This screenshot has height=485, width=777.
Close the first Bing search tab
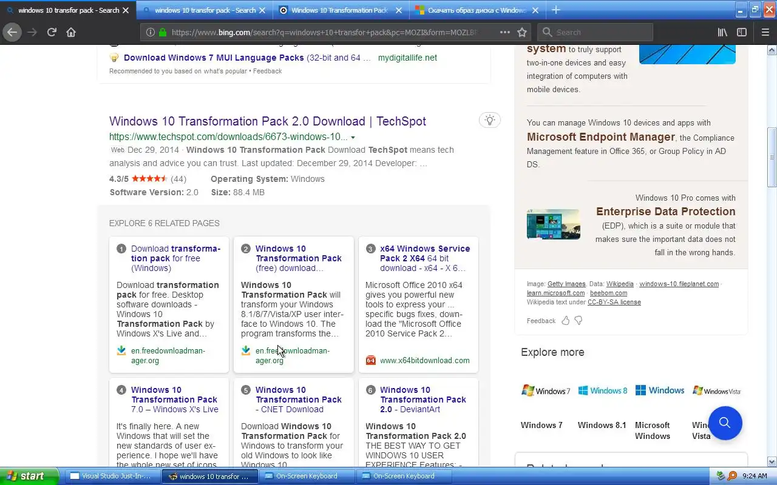click(126, 10)
